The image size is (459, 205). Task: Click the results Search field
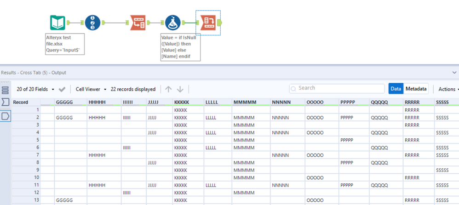click(x=337, y=88)
